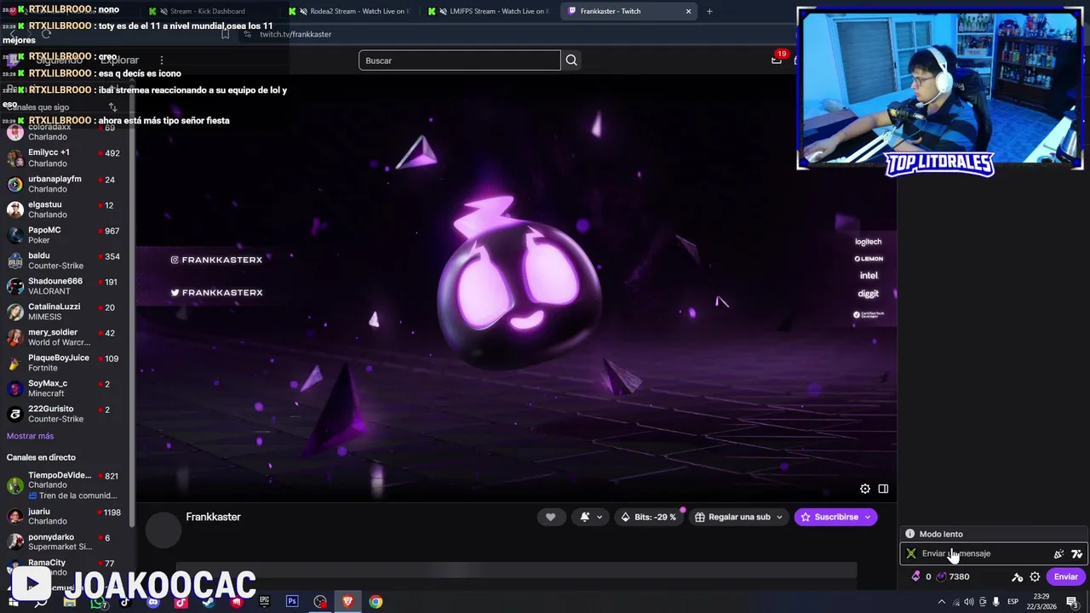Open urbanaplayfm channel in sidebar

coord(66,184)
